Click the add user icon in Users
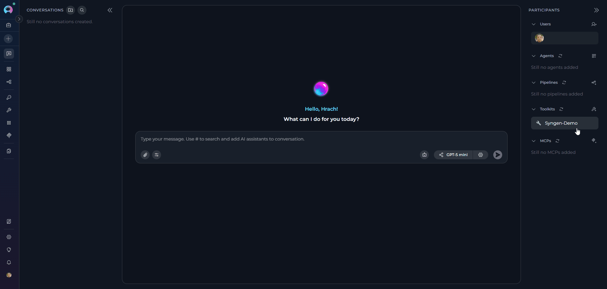The height and width of the screenshot is (289, 607). point(594,24)
